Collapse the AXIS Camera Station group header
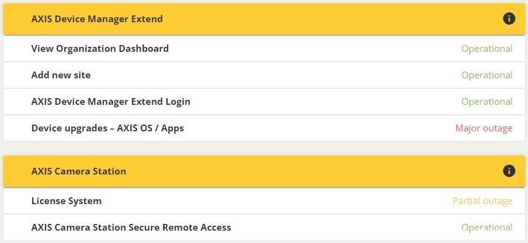The height and width of the screenshot is (243, 528). pyautogui.click(x=264, y=171)
